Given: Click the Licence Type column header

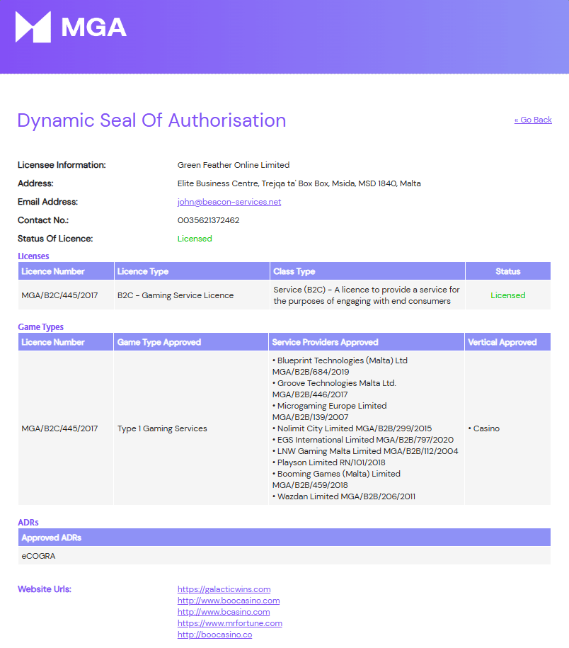Looking at the screenshot, I should (192, 271).
